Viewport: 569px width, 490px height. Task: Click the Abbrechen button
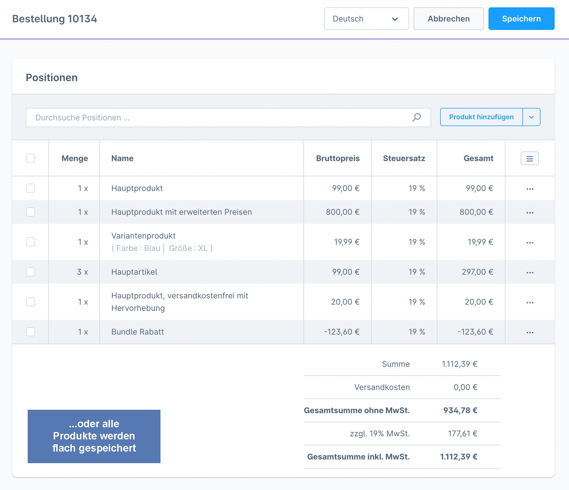pos(448,19)
